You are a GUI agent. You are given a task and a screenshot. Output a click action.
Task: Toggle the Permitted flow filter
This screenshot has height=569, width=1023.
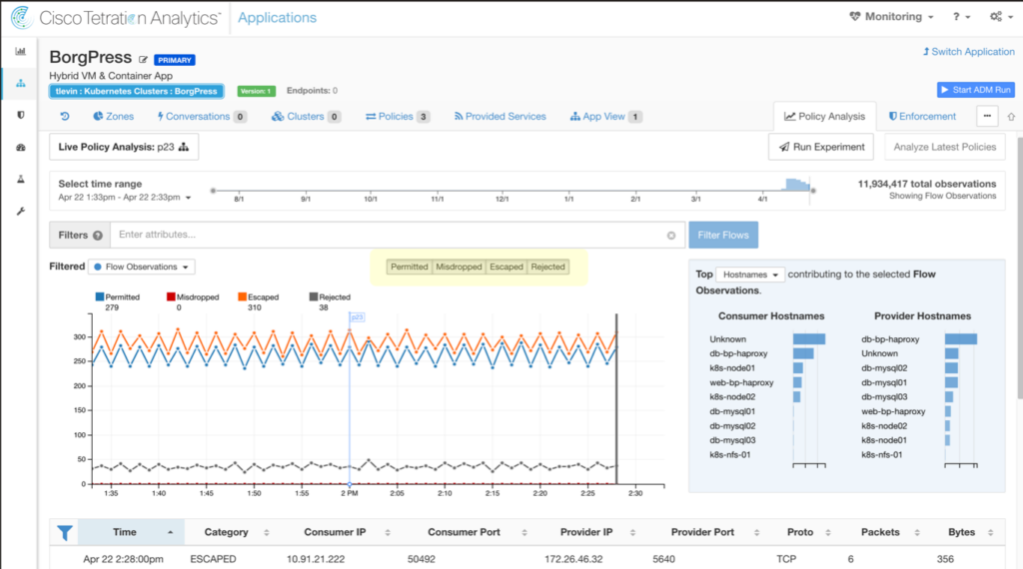point(409,267)
